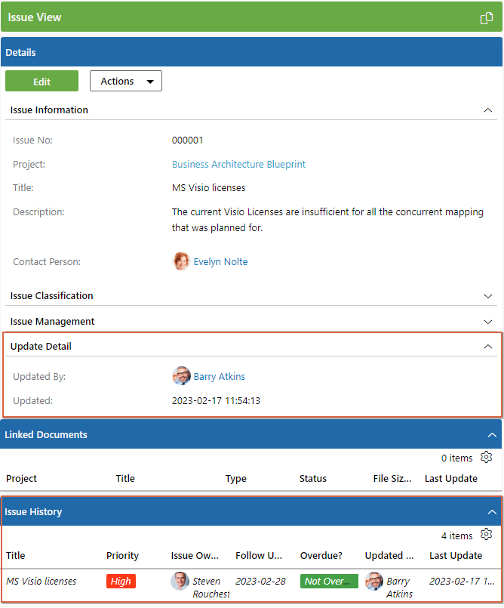Open the Actions dropdown
This screenshot has width=504, height=608.
[126, 81]
